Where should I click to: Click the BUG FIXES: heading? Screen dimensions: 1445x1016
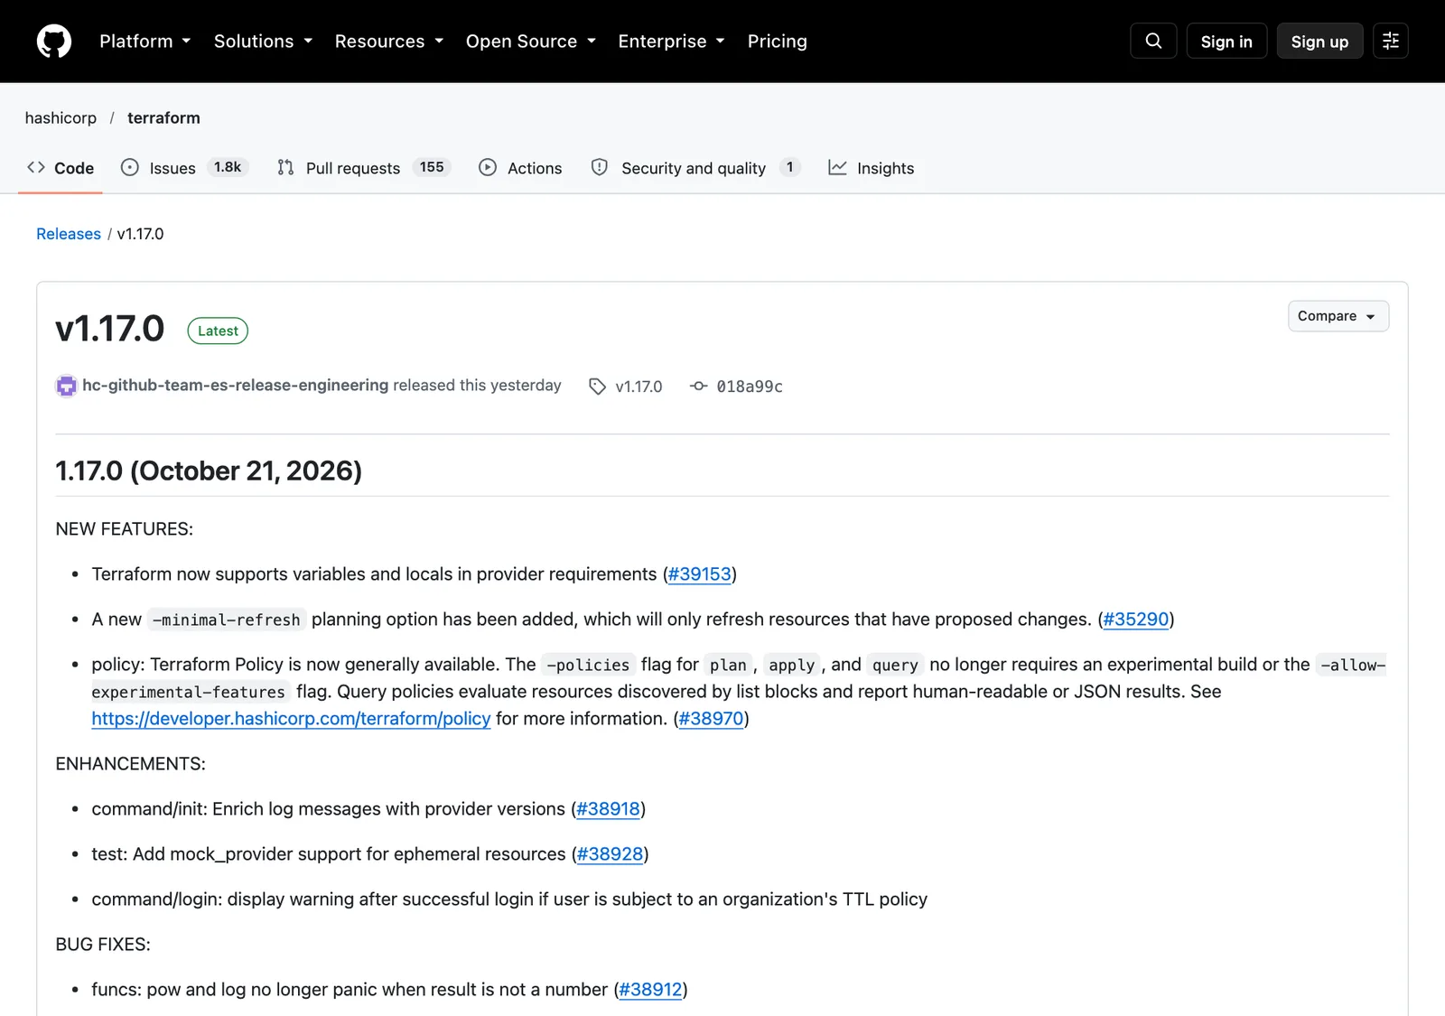click(x=103, y=945)
